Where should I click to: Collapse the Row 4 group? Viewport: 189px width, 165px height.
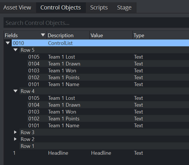[15, 91]
